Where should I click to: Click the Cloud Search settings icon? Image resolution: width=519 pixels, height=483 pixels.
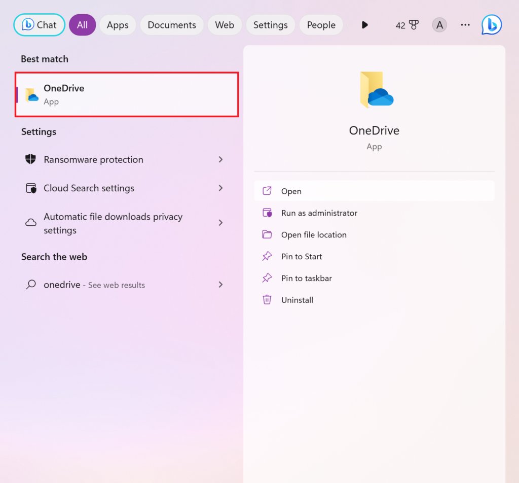(x=30, y=188)
